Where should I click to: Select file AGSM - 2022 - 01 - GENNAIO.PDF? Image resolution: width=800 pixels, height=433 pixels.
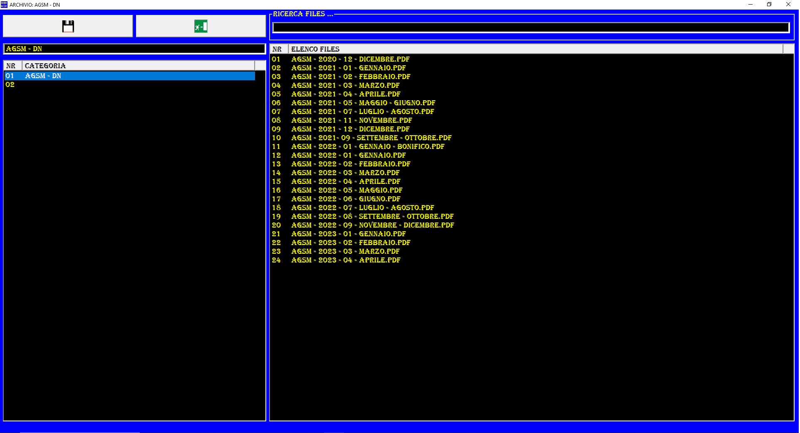348,155
